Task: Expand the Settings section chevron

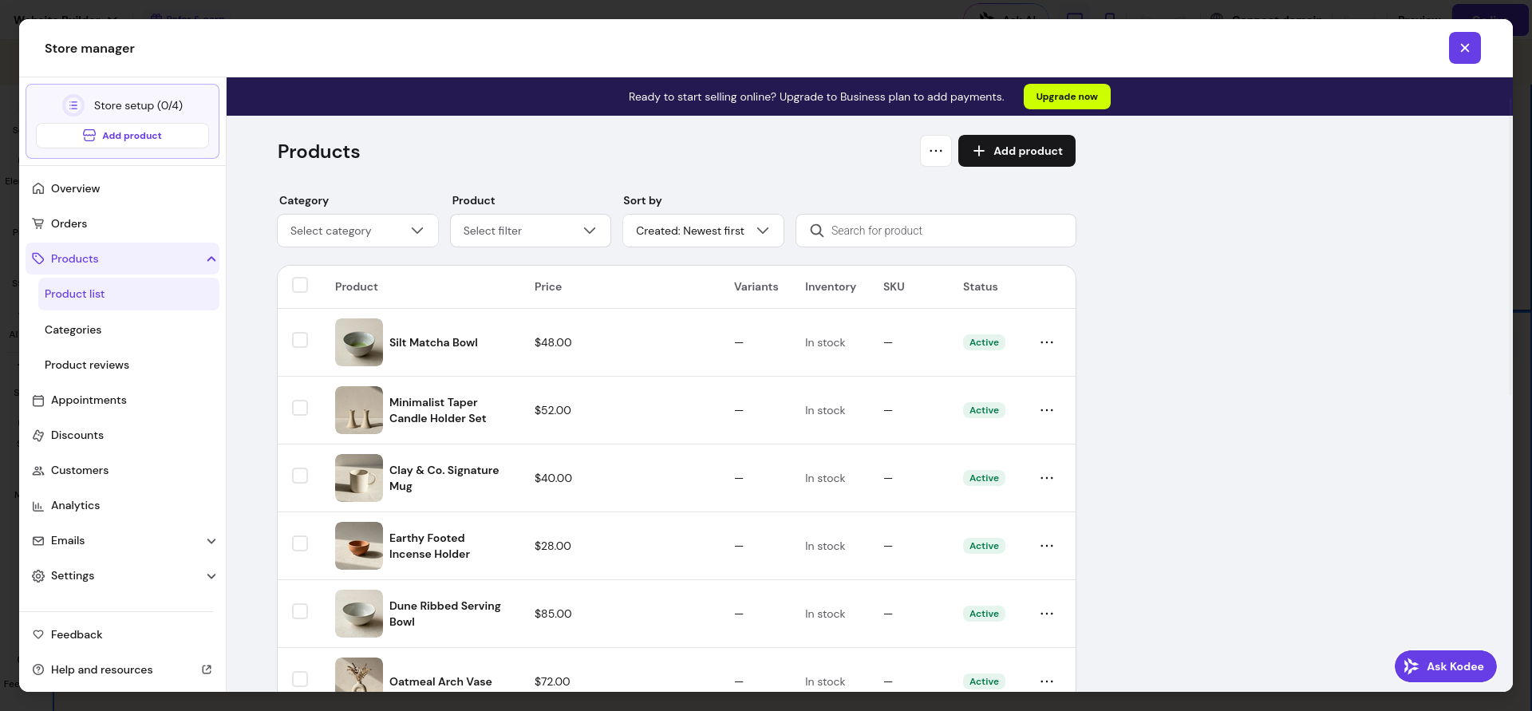Action: 211,576
